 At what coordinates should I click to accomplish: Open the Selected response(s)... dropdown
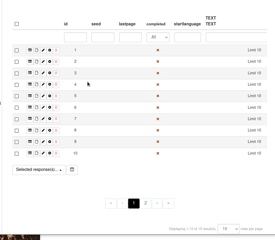(39, 170)
